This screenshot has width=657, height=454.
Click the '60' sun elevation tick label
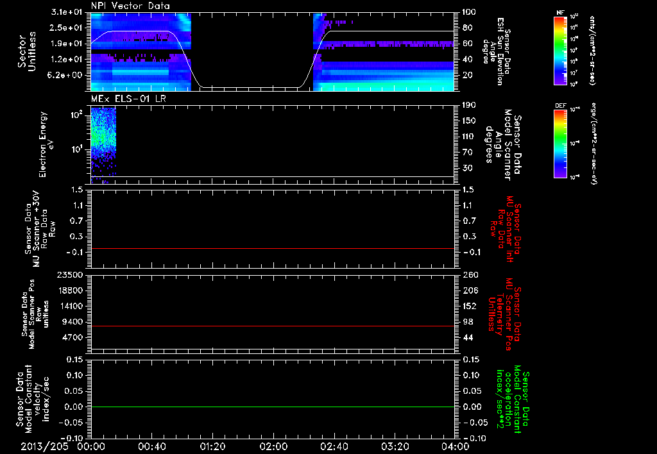(467, 44)
